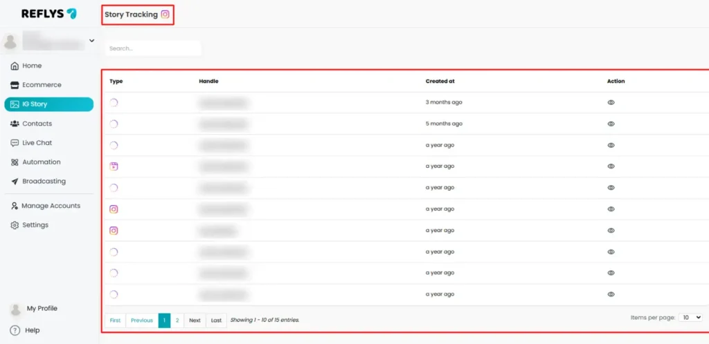Image resolution: width=709 pixels, height=344 pixels.
Task: Open the Ecommerce menu item
Action: [x=42, y=85]
